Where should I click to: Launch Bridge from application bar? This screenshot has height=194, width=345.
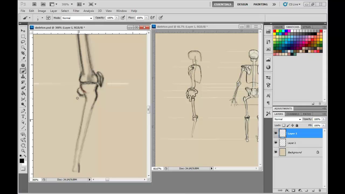34,4
